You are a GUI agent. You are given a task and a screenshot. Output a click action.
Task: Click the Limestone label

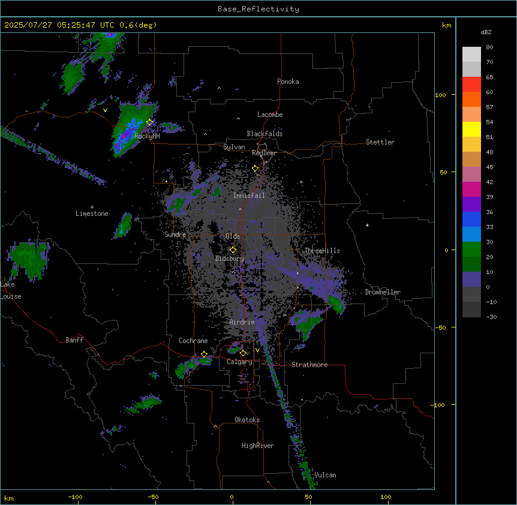click(92, 214)
